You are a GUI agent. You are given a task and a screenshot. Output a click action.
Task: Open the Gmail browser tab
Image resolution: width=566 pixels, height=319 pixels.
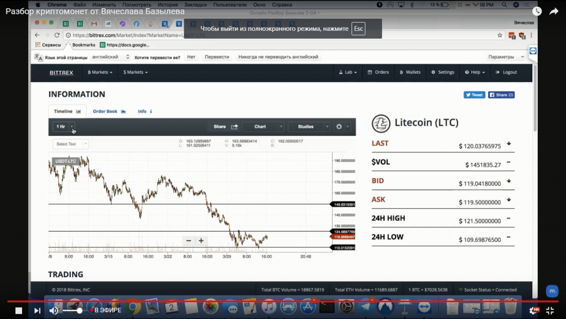(94, 24)
